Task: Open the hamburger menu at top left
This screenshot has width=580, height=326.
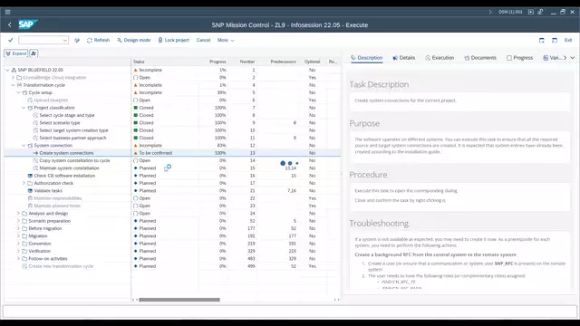Action: [7, 12]
